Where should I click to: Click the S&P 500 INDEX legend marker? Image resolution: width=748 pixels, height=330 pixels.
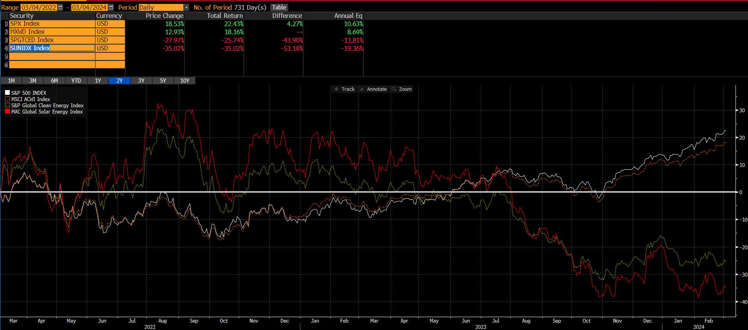tap(7, 93)
